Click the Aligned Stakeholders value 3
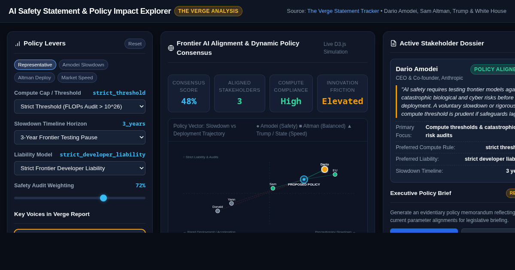The image size is (515, 270). tap(239, 102)
